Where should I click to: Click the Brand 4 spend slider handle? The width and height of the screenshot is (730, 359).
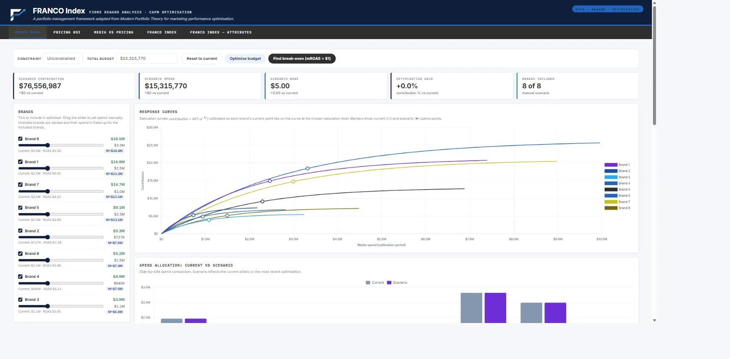[47, 283]
